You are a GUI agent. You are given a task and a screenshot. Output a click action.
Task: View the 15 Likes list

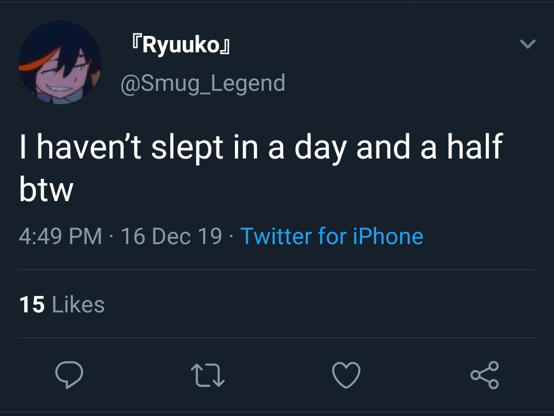coord(62,304)
